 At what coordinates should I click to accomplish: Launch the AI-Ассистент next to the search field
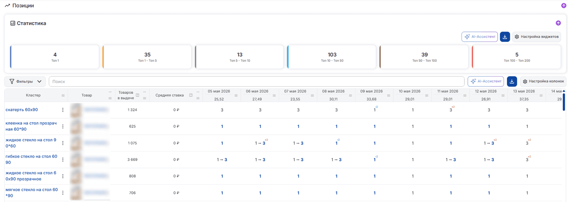pyautogui.click(x=486, y=81)
